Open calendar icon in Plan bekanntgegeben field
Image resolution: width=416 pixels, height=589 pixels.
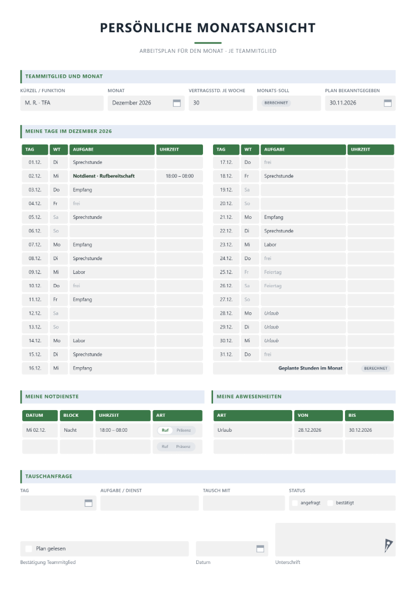(x=388, y=103)
